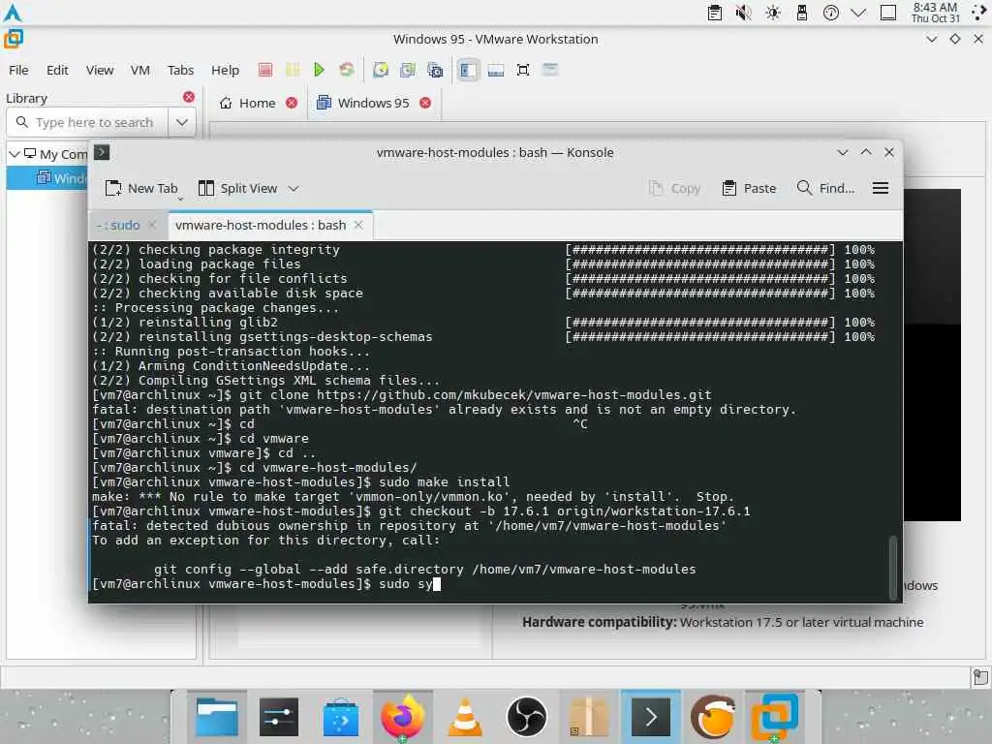Close the VMware Library panel
This screenshot has height=744, width=992.
point(189,97)
